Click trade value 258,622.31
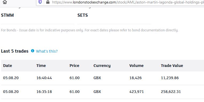204x102 pixels. (x=171, y=92)
